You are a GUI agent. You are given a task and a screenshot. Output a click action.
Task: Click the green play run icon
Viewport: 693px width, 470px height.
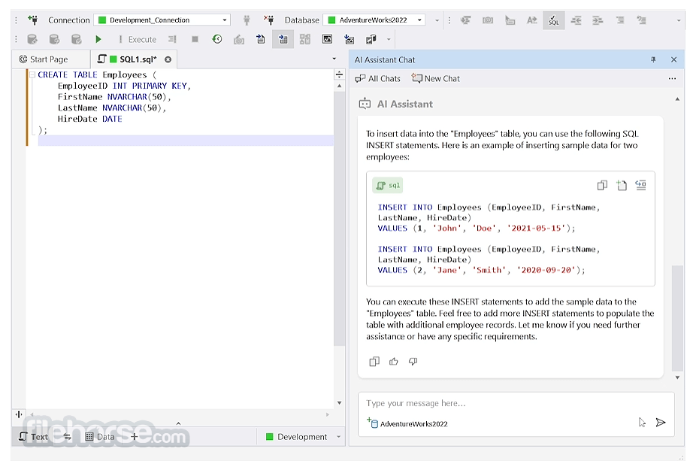[98, 39]
